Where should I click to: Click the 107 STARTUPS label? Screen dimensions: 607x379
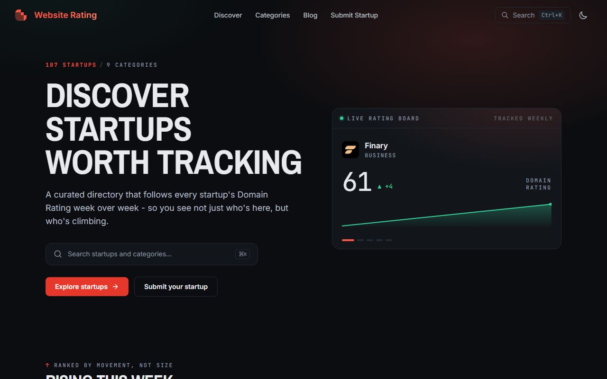pos(71,65)
